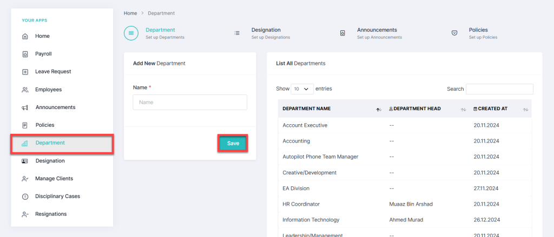554x237 pixels.
Task: Click the Policies document icon in sidebar
Action: tap(25, 125)
